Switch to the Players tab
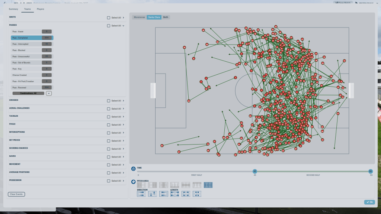This screenshot has width=381, height=214. click(40, 9)
